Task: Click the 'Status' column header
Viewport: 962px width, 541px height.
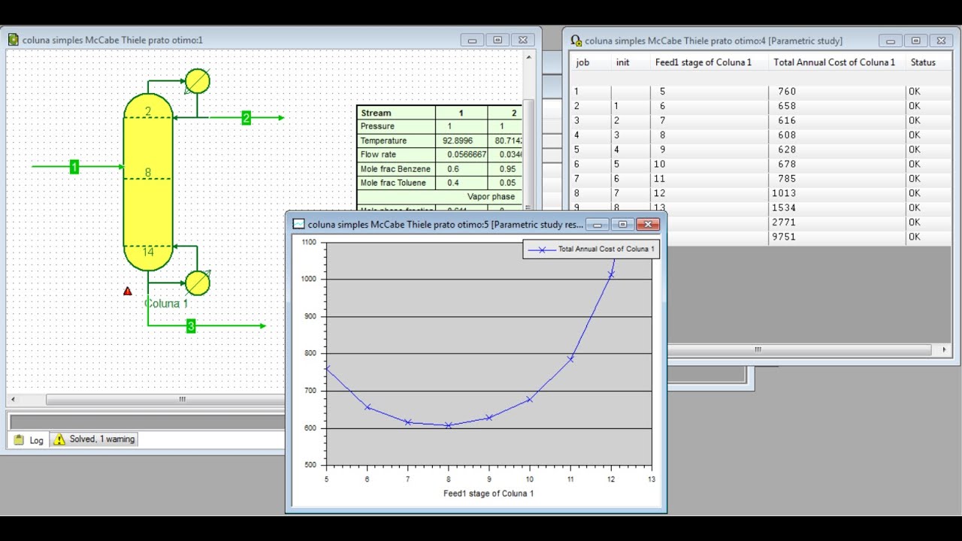Action: point(923,62)
